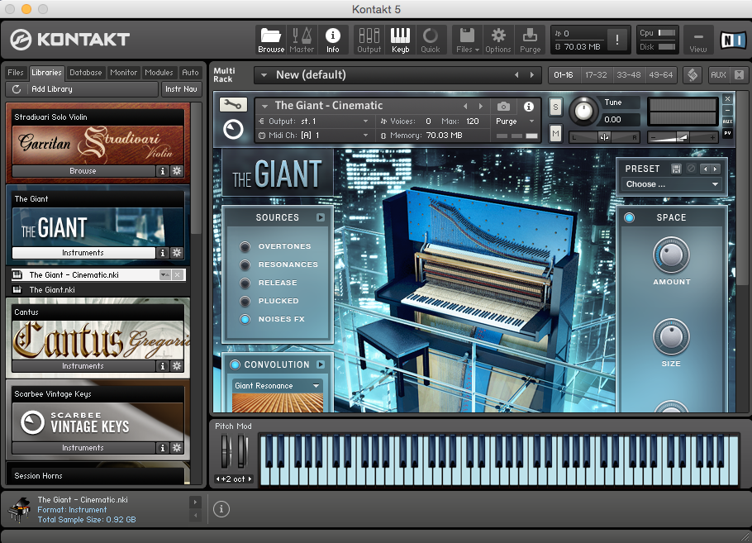Open the Browse folder icon in toolbar
Viewport: 752px width, 543px height.
(271, 40)
